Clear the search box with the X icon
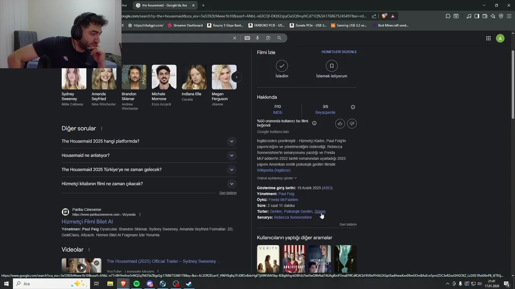This screenshot has width=515, height=289. pyautogui.click(x=235, y=38)
